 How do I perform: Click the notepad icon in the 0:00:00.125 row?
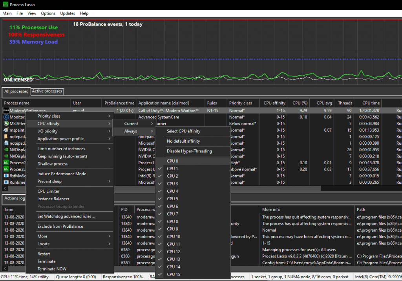[6, 137]
